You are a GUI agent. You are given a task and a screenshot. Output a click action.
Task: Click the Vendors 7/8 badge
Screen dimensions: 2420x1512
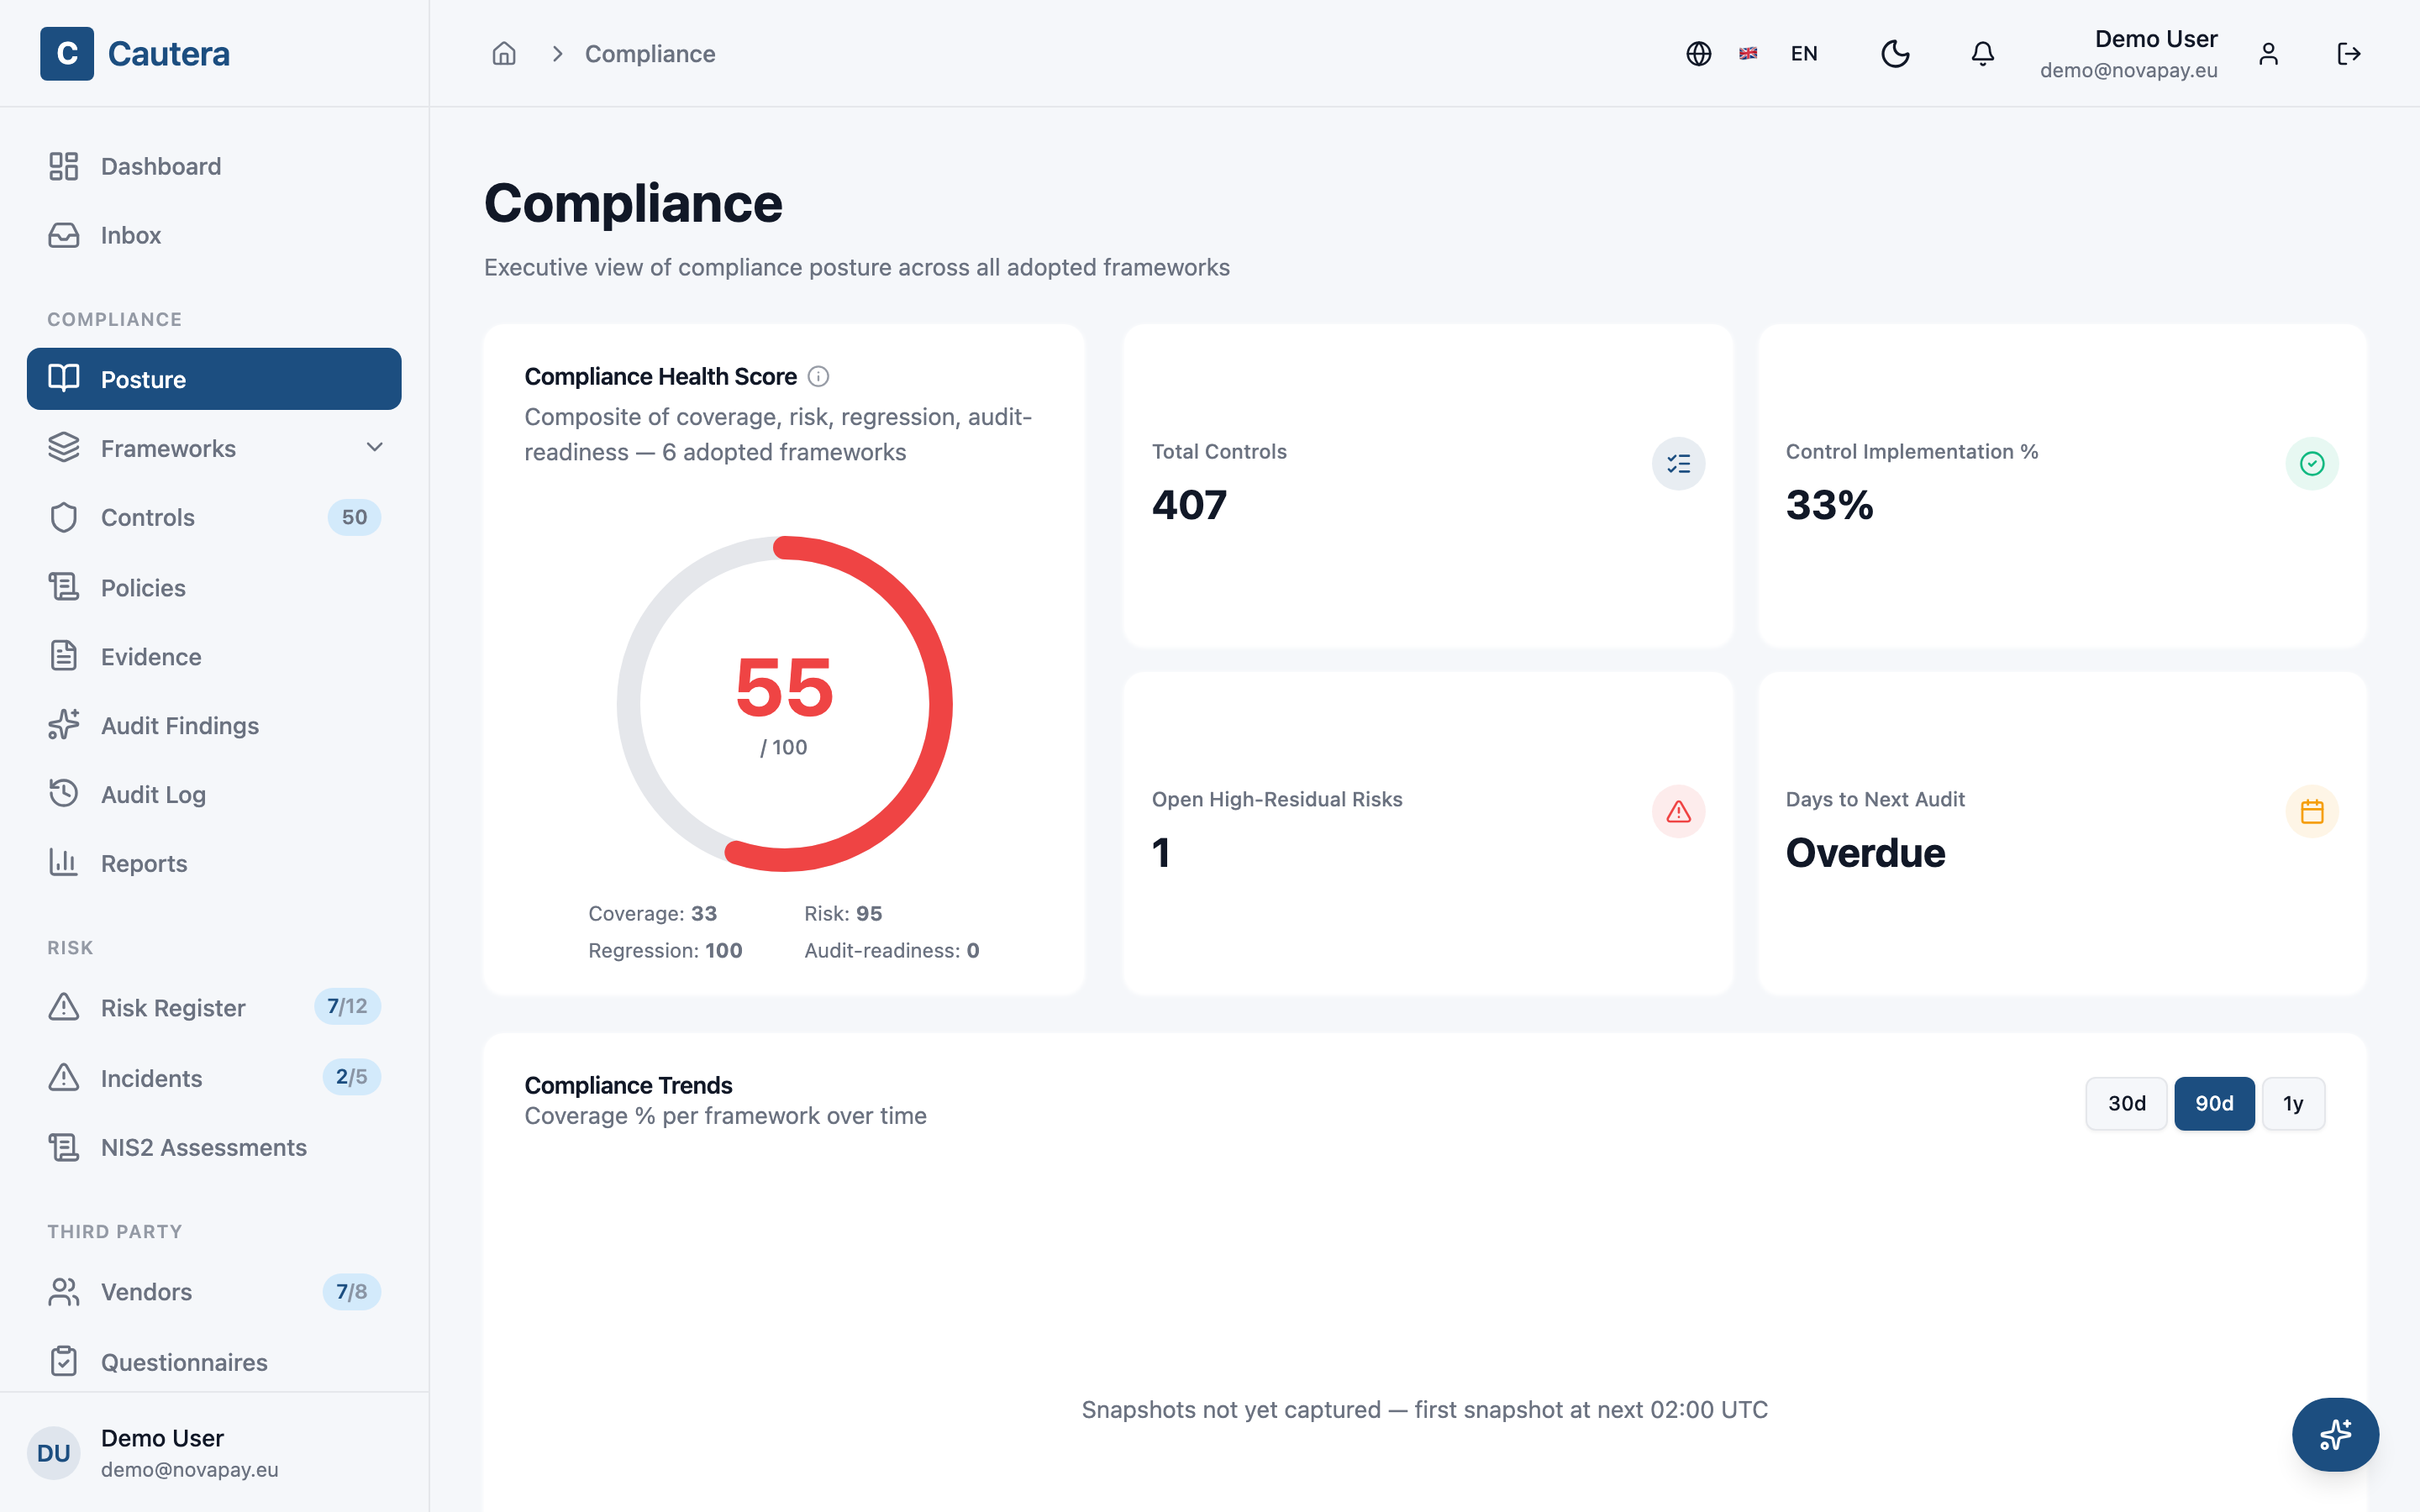pyautogui.click(x=351, y=1291)
